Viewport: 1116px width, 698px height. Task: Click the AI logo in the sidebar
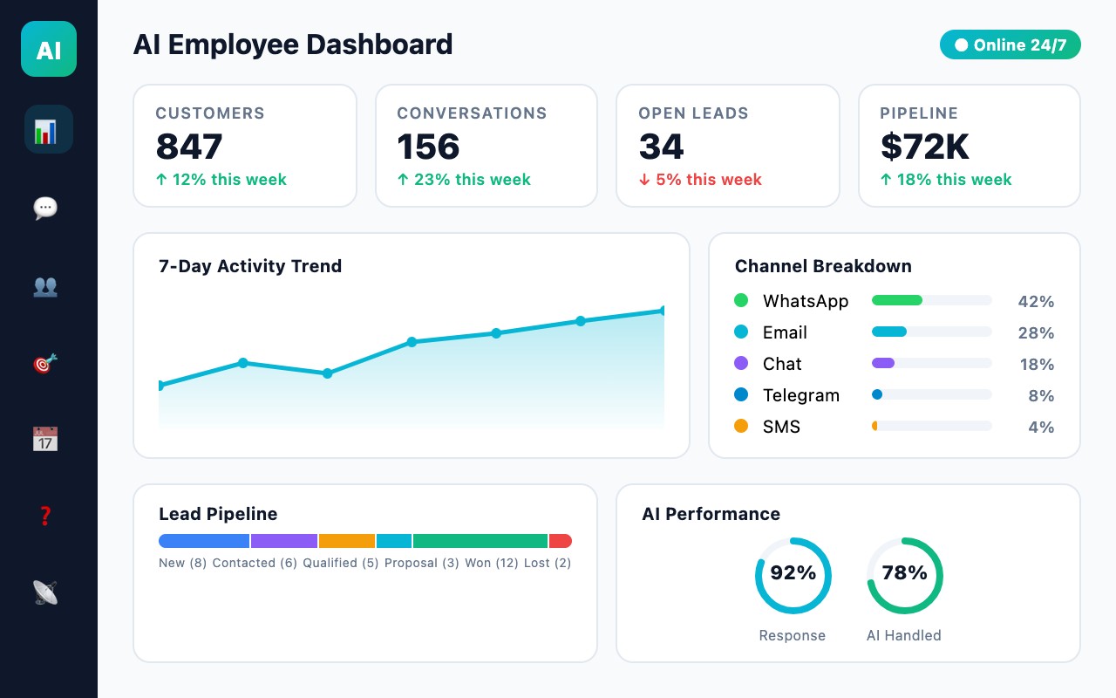click(48, 49)
